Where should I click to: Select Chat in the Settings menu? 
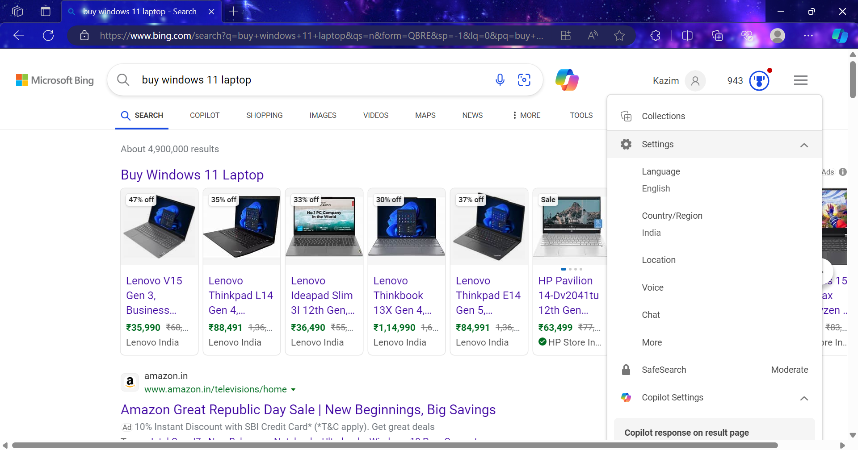click(x=650, y=314)
